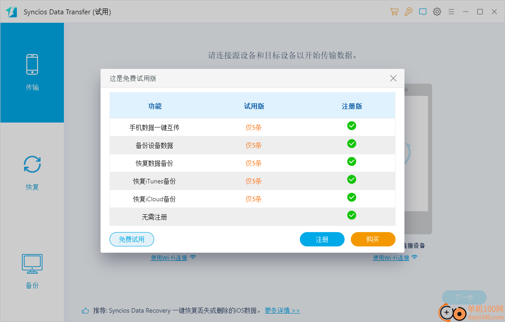Open the hamburger menu icon
The height and width of the screenshot is (322, 505).
pyautogui.click(x=451, y=12)
